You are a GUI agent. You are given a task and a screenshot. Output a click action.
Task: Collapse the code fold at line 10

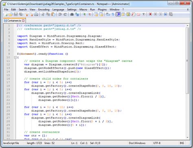(15, 58)
